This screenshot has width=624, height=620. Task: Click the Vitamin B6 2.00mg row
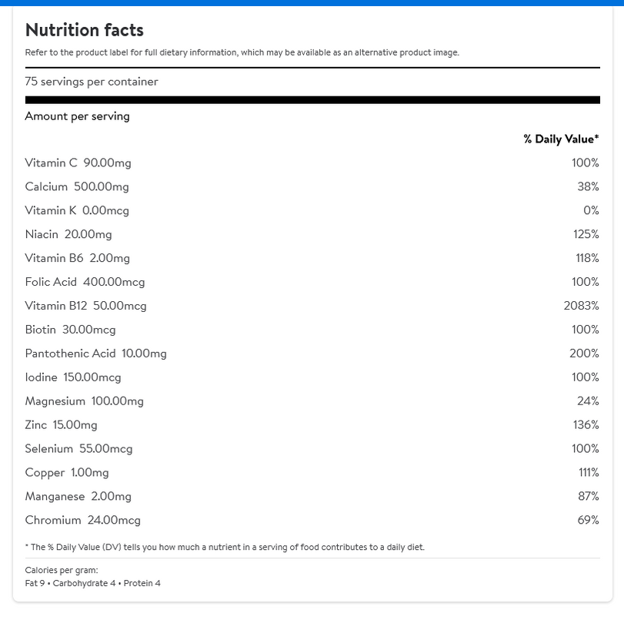(x=312, y=258)
